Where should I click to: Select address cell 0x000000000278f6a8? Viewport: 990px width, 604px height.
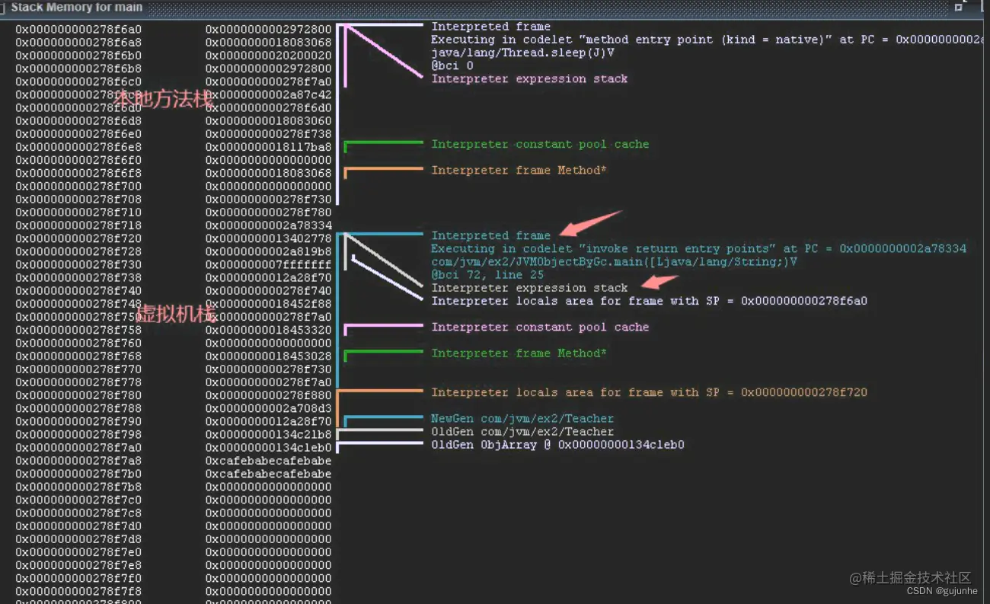tap(78, 43)
